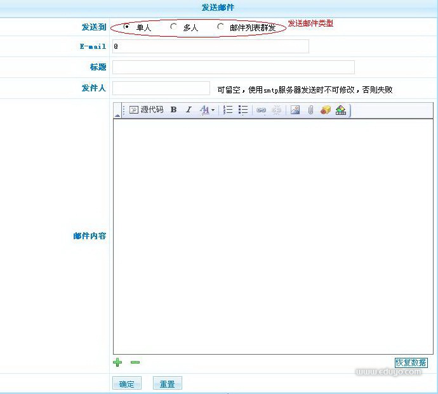438x394 pixels.
Task: Click the 重置 reset button
Action: (x=168, y=384)
